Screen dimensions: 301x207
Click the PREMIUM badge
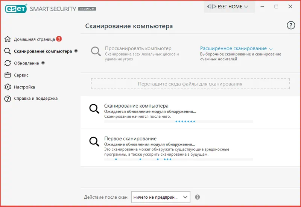point(87,9)
